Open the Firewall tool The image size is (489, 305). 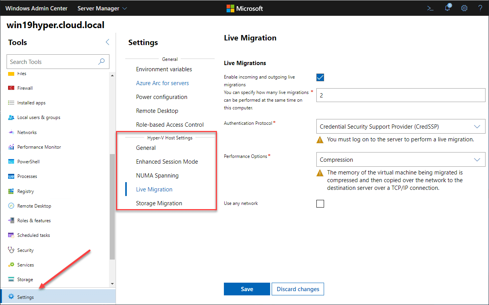pos(25,88)
